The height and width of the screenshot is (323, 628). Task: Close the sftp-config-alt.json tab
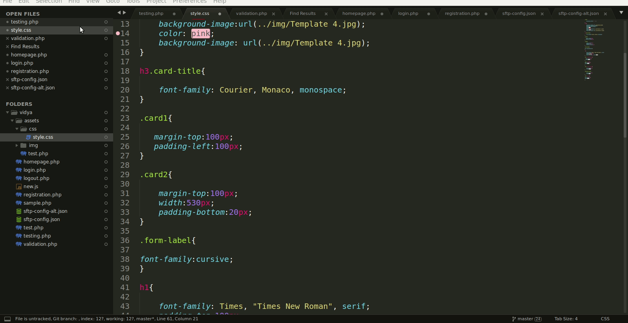605,14
